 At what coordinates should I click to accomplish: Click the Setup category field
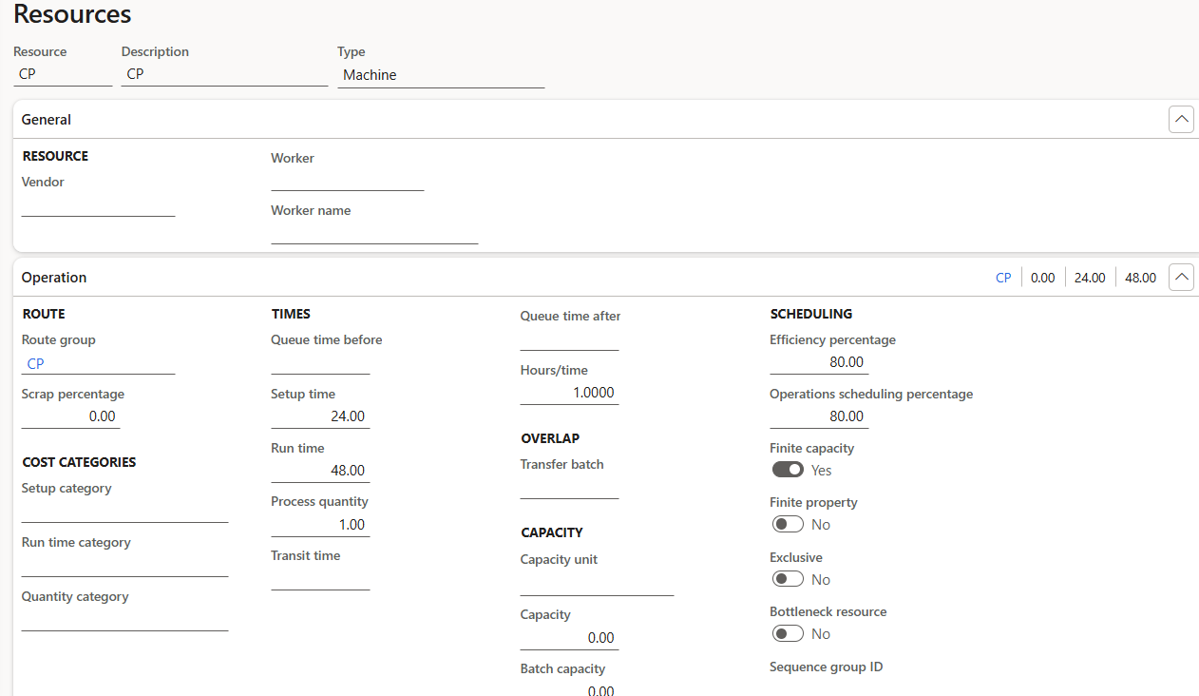pyautogui.click(x=124, y=511)
